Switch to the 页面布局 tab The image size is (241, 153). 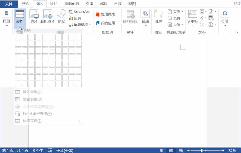pyautogui.click(x=72, y=4)
